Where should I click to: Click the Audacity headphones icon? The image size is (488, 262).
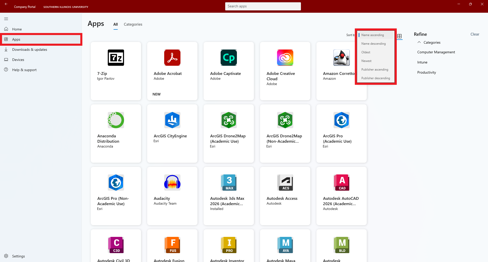[x=172, y=183]
